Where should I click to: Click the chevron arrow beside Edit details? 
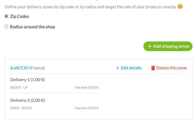(x=118, y=68)
